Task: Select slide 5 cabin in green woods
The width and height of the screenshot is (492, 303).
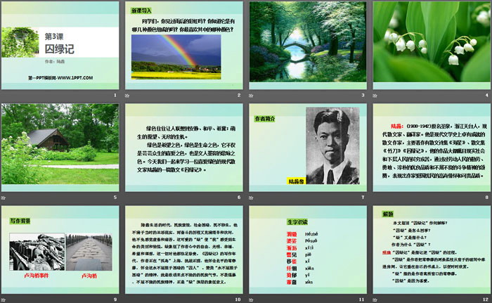Action: (x=60, y=148)
